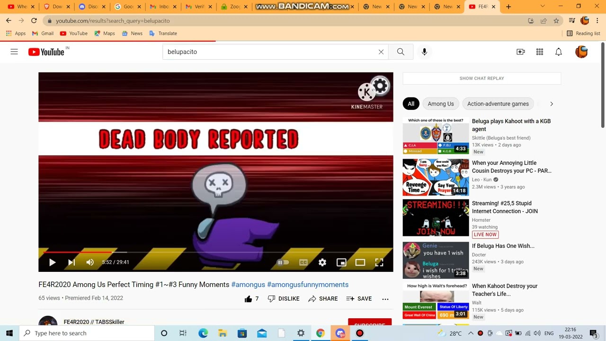Image resolution: width=606 pixels, height=341 pixels.
Task: Open the Translate bookmark
Action: pos(163,33)
